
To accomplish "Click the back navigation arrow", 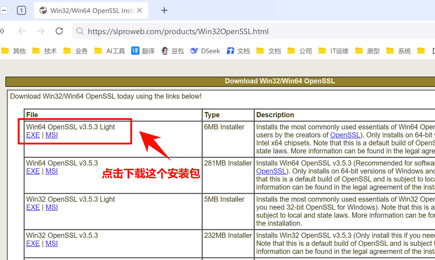I will (22, 31).
